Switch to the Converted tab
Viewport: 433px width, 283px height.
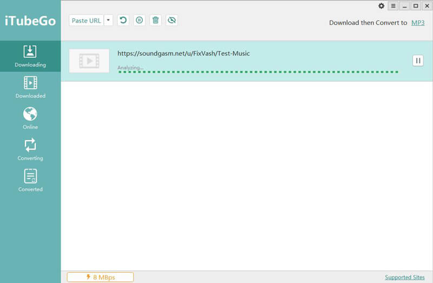coord(30,181)
